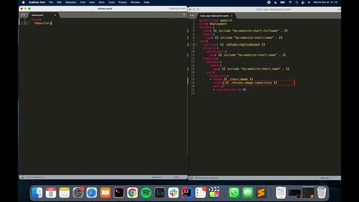Click the '18 characters selected' status text
The image size is (359, 202).
point(207,178)
